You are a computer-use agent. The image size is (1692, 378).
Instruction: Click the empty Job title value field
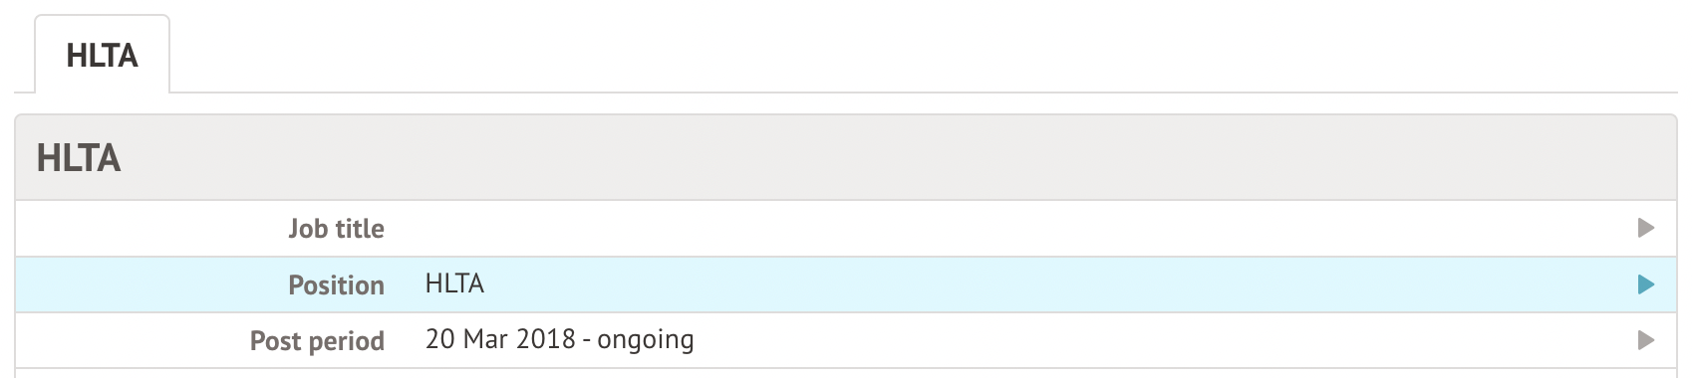tap(1016, 229)
